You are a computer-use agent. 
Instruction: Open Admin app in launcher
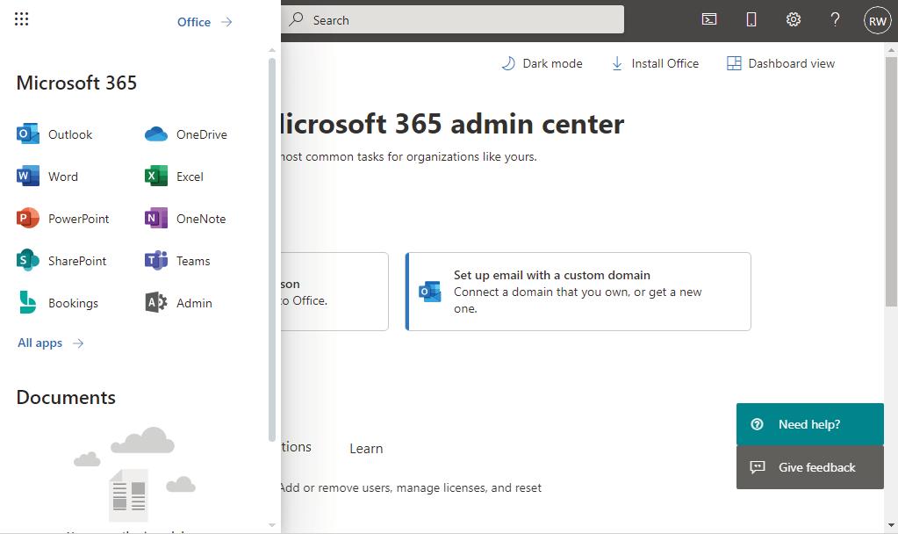pos(178,302)
